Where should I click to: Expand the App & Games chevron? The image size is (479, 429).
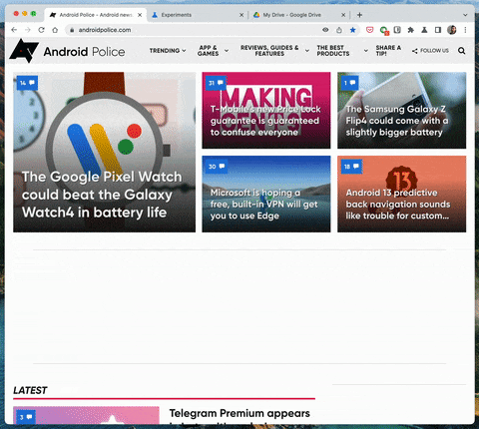coord(227,51)
